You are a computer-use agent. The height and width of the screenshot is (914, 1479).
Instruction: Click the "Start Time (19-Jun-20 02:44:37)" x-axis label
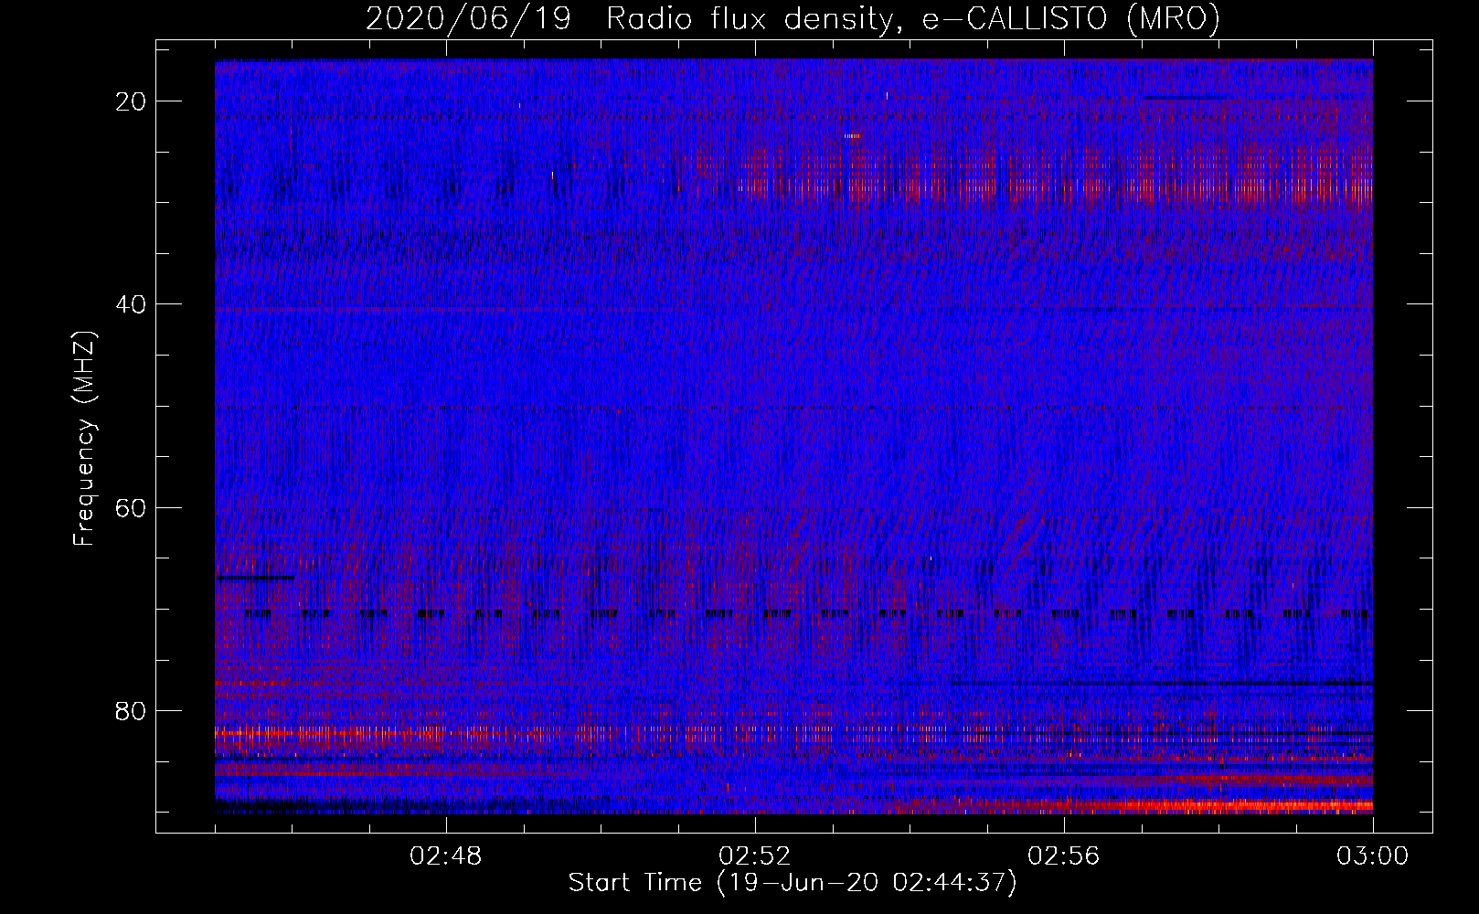(x=793, y=883)
